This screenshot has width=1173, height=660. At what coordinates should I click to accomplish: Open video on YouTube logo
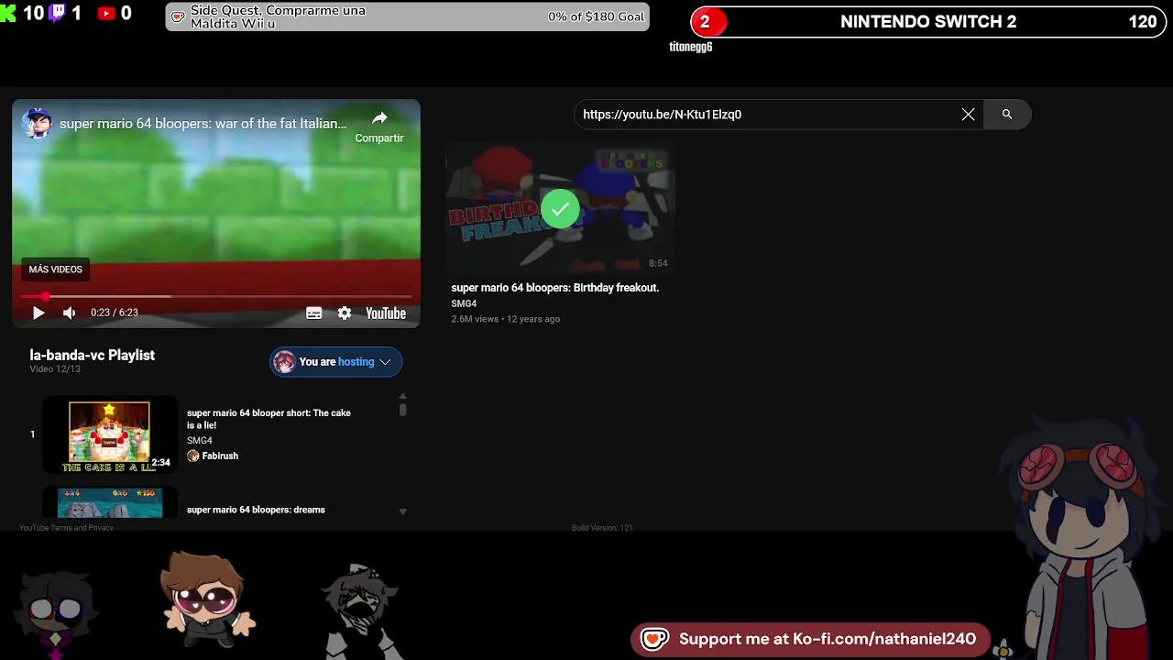coord(386,313)
